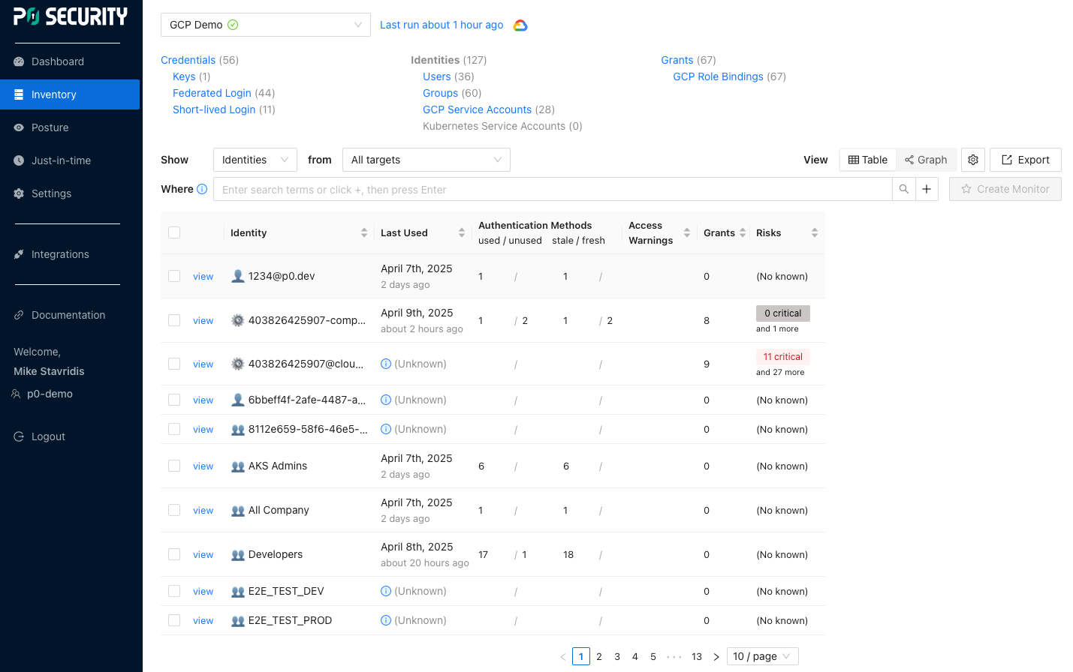Click the Logout icon
The height and width of the screenshot is (672, 1073).
coord(19,436)
